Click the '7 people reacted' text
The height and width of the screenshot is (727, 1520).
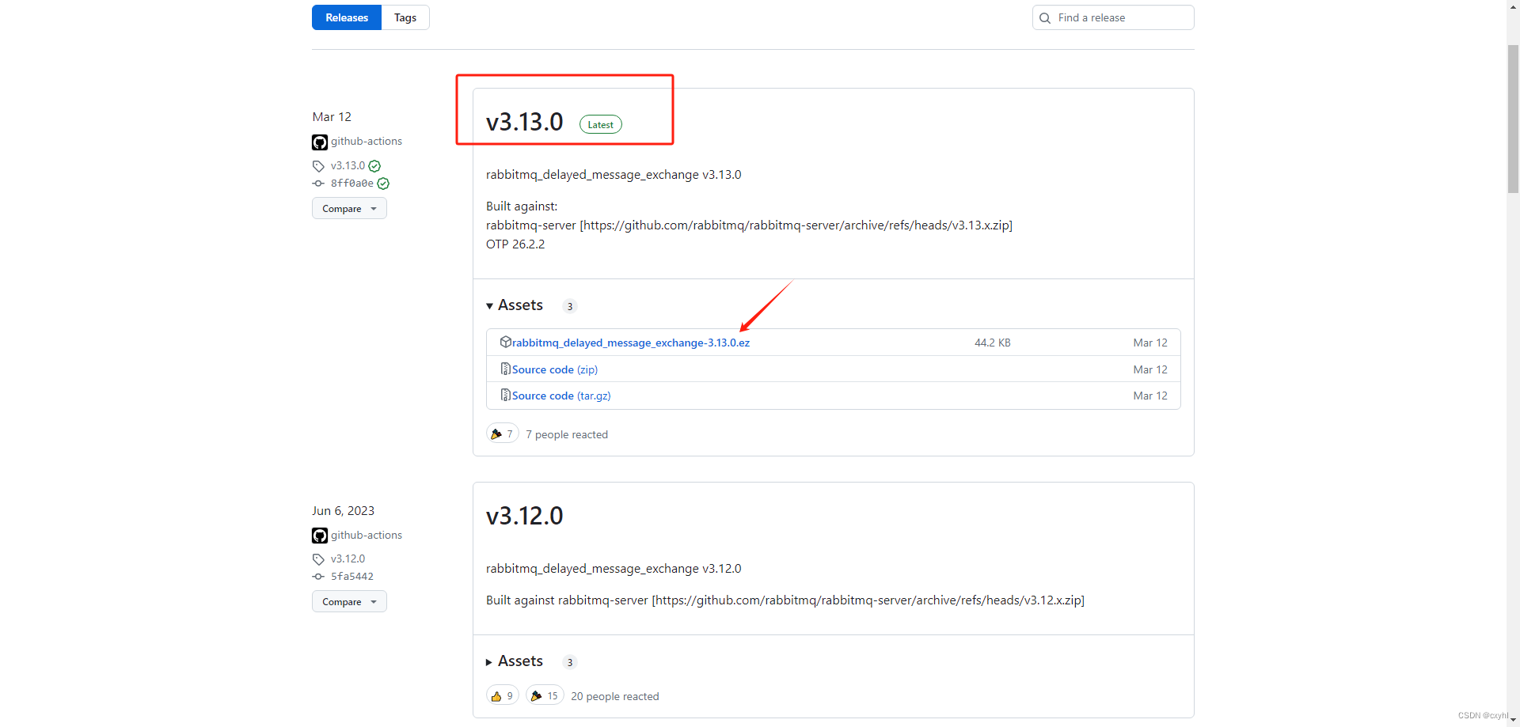[567, 434]
